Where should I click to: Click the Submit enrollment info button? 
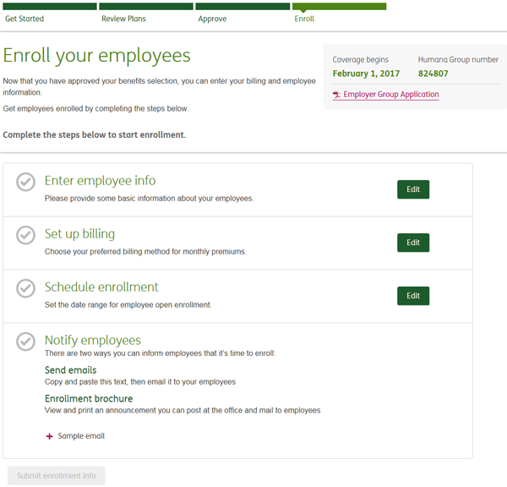[56, 476]
